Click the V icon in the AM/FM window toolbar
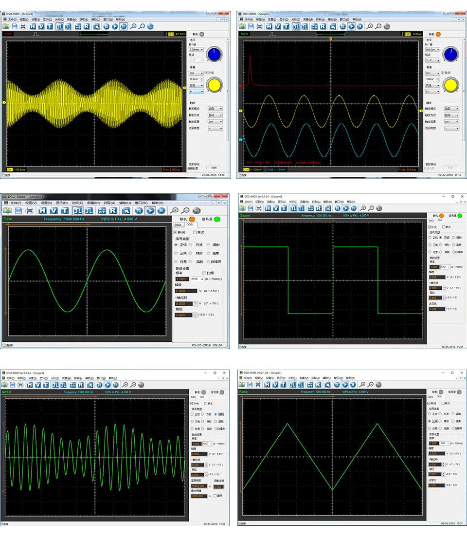The width and height of the screenshot is (467, 539). [x=38, y=385]
